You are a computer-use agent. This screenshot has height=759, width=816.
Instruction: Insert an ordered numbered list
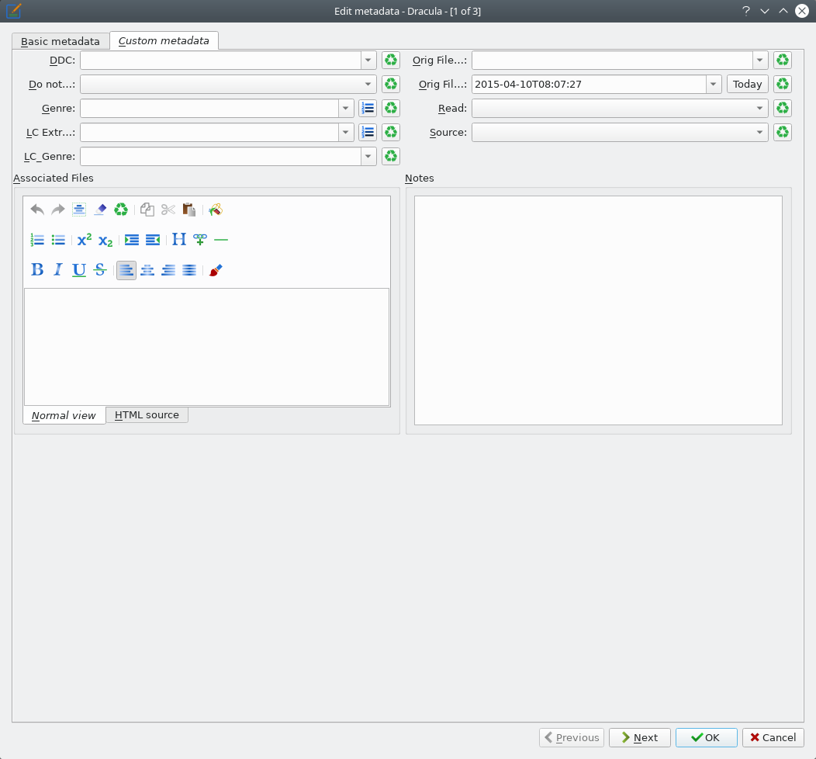pyautogui.click(x=37, y=240)
